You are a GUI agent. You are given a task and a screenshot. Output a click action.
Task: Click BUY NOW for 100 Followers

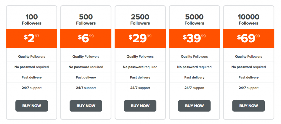pos(32,106)
